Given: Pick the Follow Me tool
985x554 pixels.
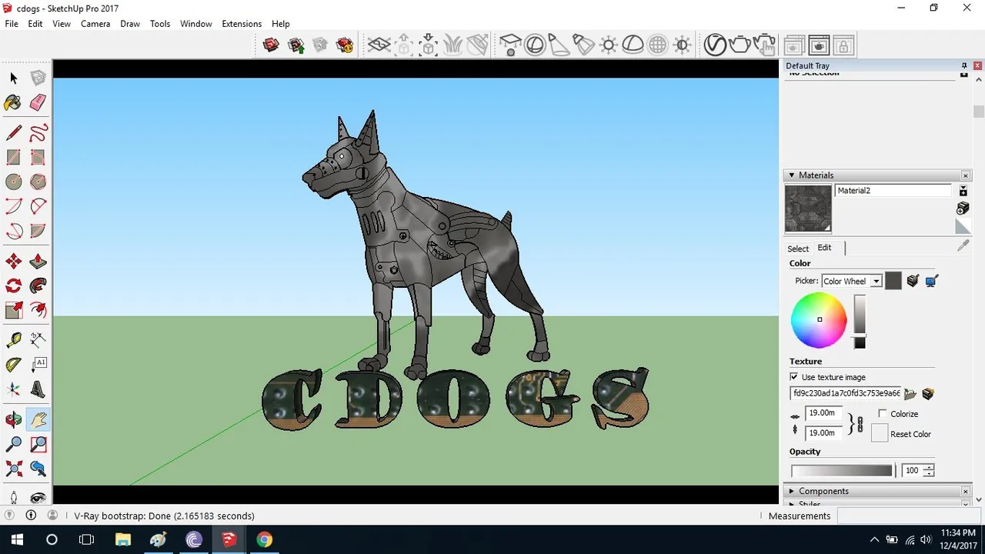Looking at the screenshot, I should pos(38,286).
